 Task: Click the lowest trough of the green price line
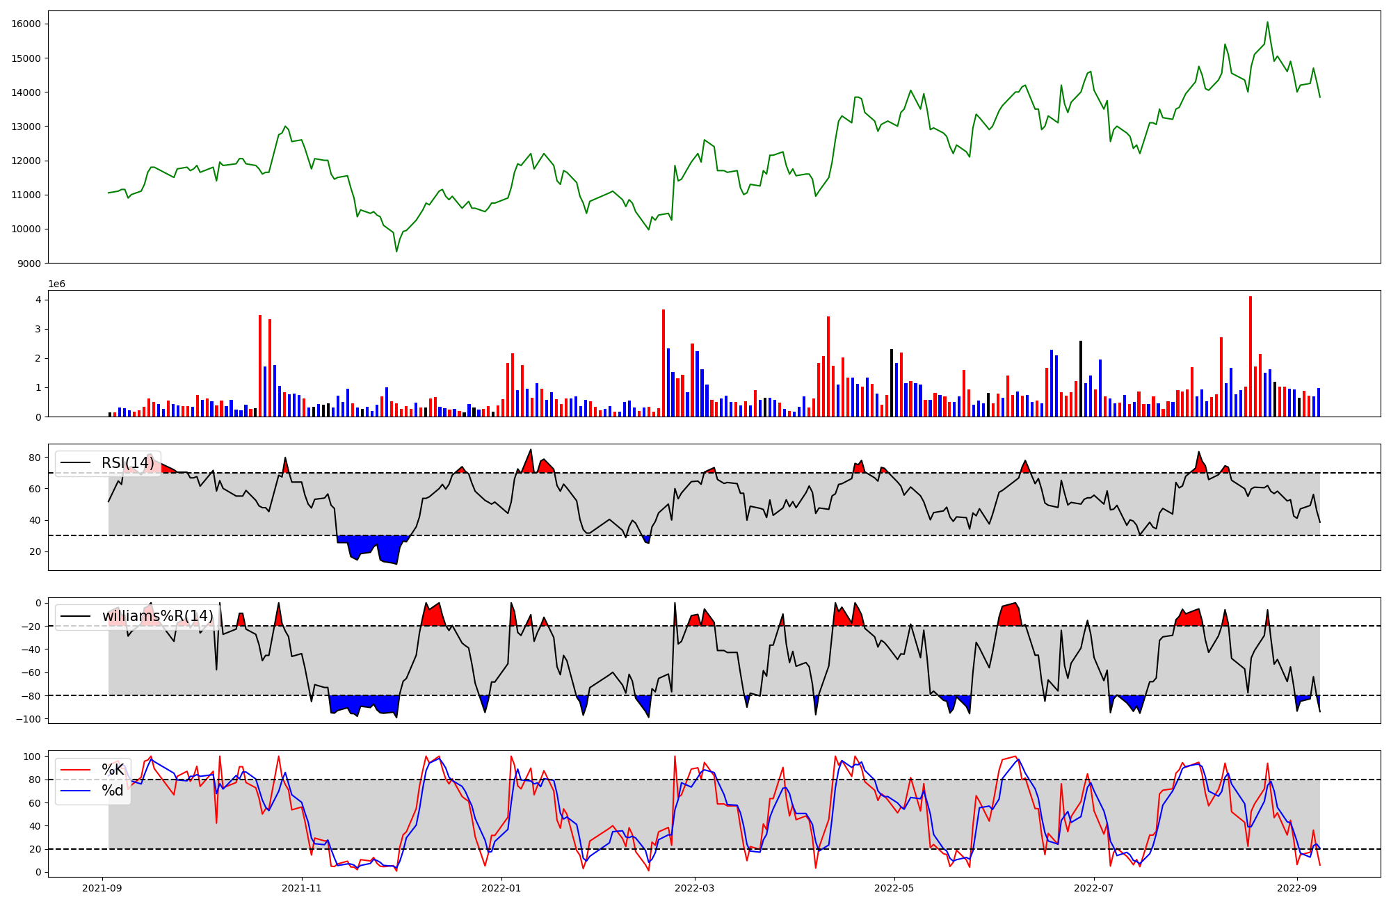(396, 251)
